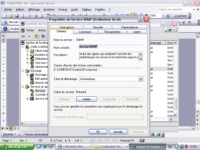Go back in Gestion de l'ordinateur
The height and width of the screenshot is (150, 200).
[x=23, y=36]
